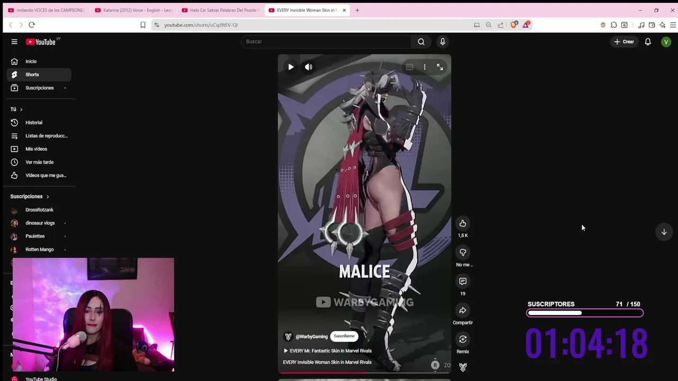Go to next short with down arrow

click(664, 232)
